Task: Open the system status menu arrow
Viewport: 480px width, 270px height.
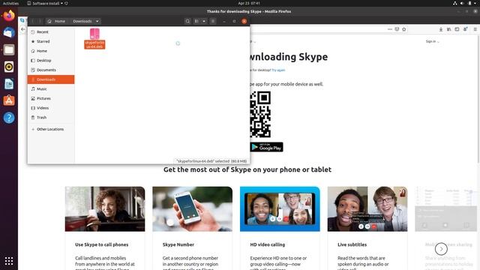Action: point(475,3)
